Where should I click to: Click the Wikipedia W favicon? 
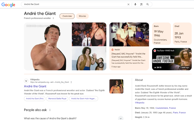(x=26, y=81)
